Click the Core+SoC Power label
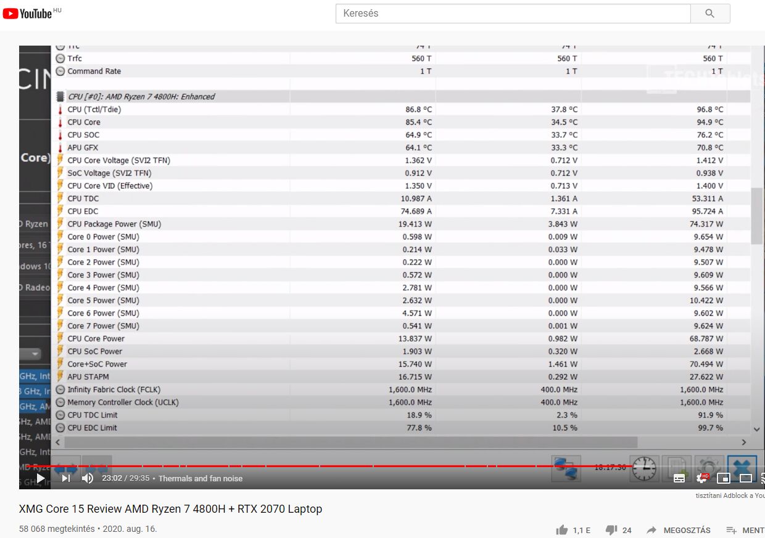 pyautogui.click(x=97, y=364)
